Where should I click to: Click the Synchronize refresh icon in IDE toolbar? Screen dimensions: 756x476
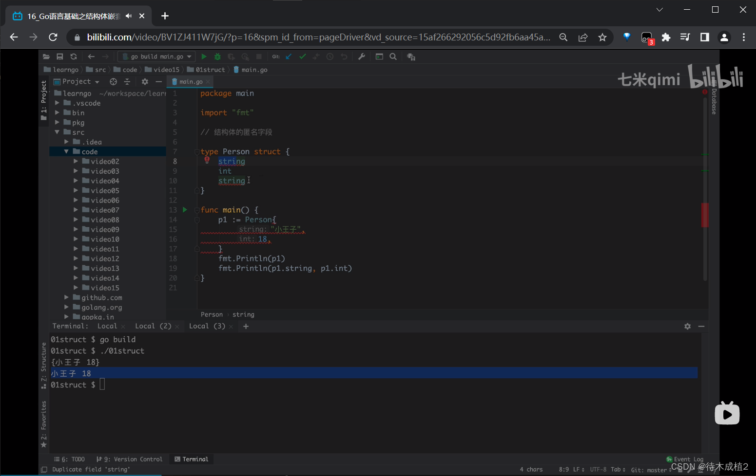coord(74,57)
